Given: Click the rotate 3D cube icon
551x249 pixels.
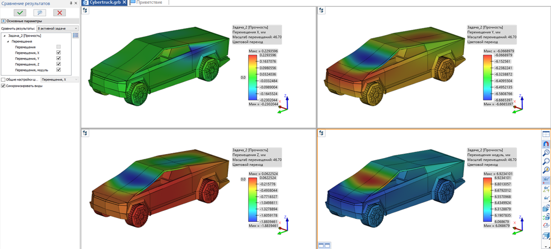Looking at the screenshot, I should (x=546, y=207).
